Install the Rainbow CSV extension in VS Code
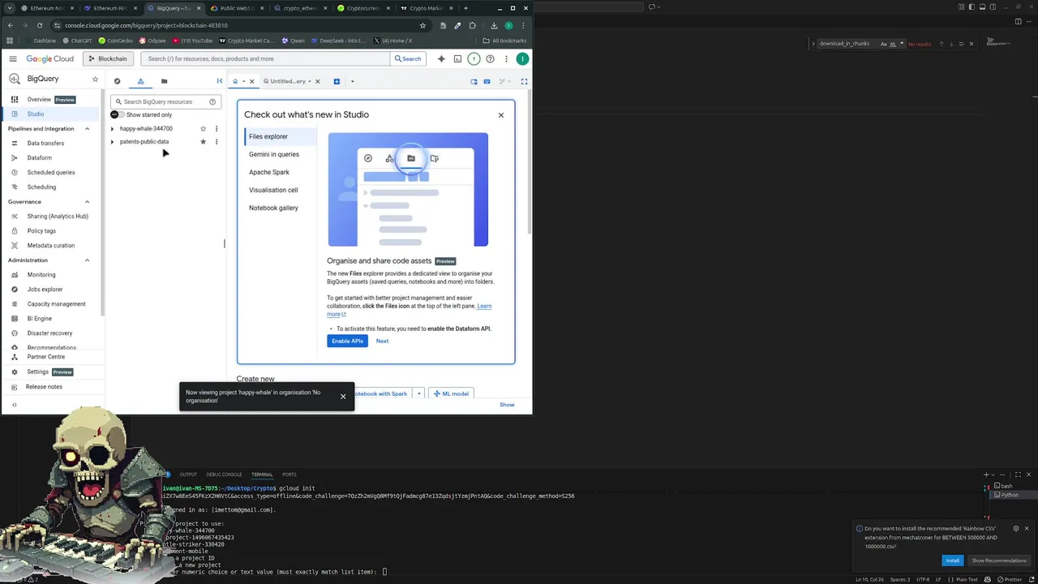The width and height of the screenshot is (1038, 584). pos(953,560)
